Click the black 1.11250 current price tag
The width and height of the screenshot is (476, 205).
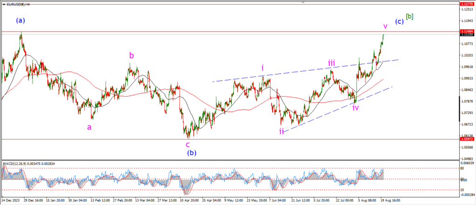coord(466,35)
